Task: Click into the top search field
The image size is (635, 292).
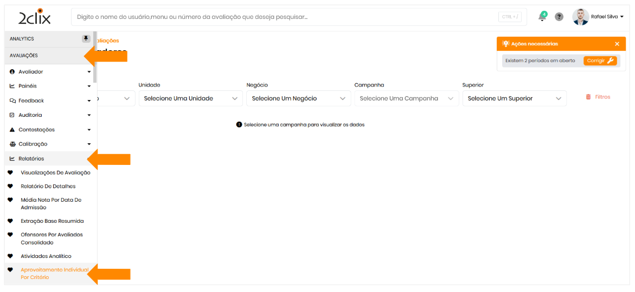Action: (x=282, y=17)
